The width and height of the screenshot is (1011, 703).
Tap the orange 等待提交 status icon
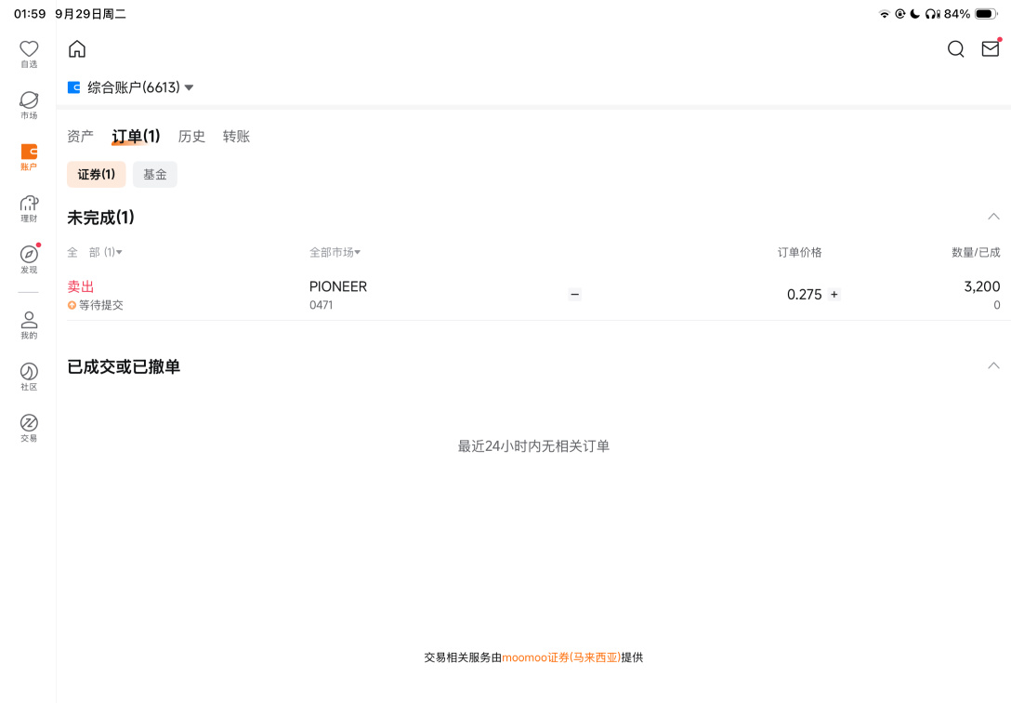(x=72, y=305)
